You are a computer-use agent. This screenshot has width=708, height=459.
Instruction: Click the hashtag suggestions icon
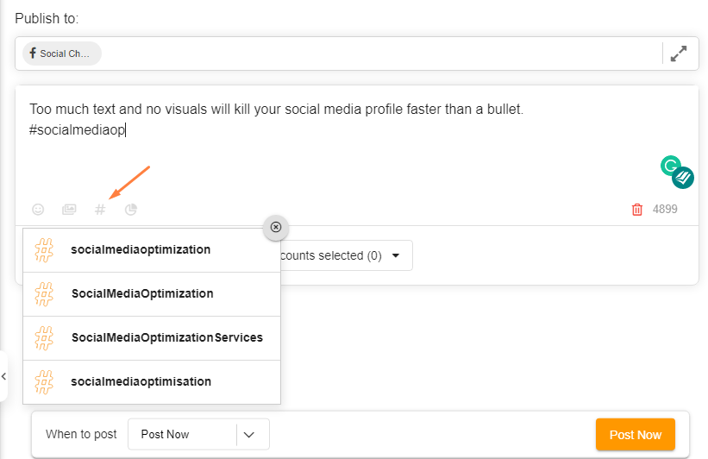point(100,209)
